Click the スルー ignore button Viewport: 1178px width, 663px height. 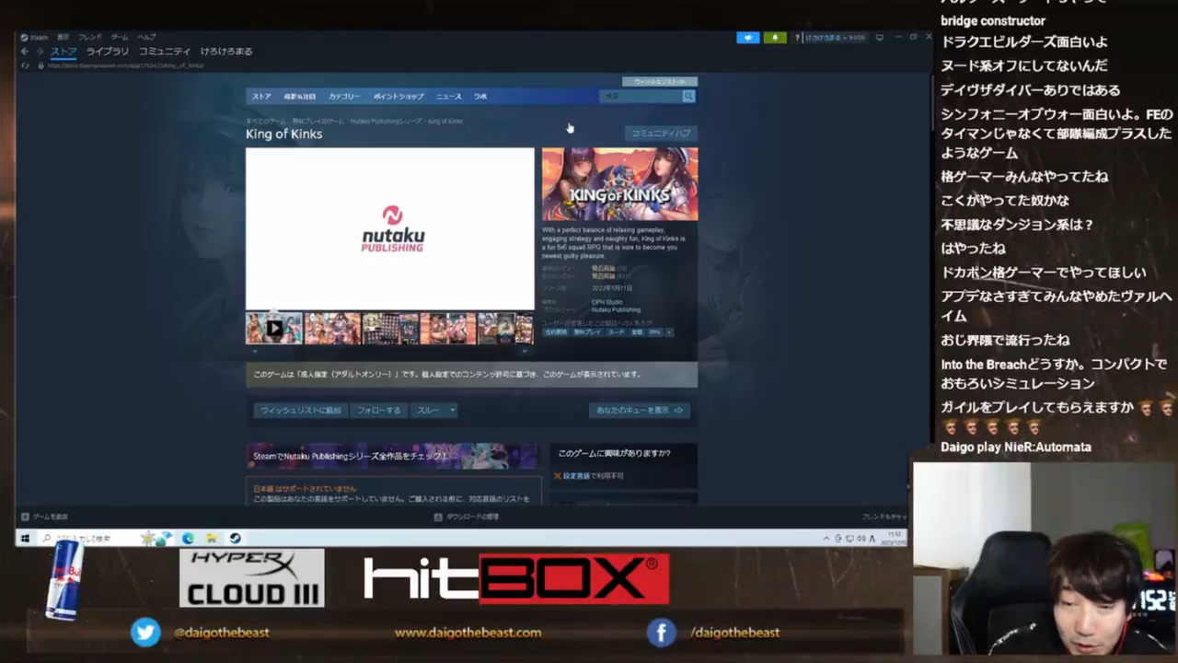(x=428, y=411)
